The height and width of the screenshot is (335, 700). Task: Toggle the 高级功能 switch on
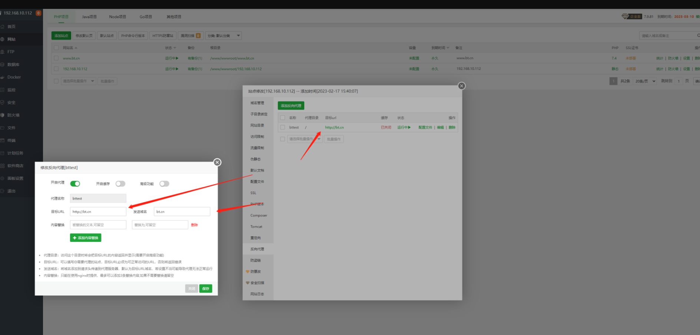click(x=164, y=184)
